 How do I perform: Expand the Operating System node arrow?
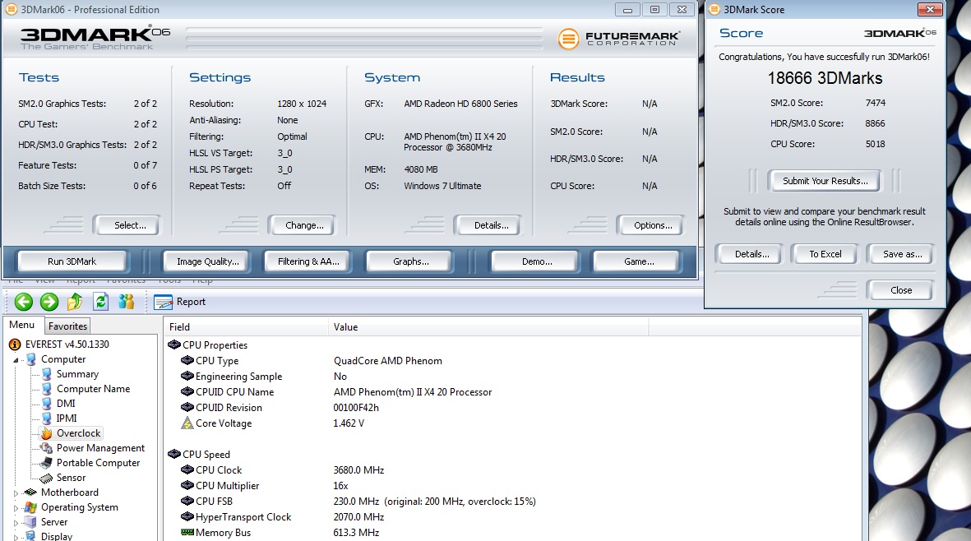[x=16, y=507]
